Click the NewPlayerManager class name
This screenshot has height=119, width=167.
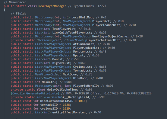52,6
